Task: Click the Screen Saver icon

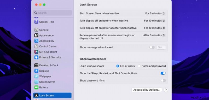Action: click(36, 82)
